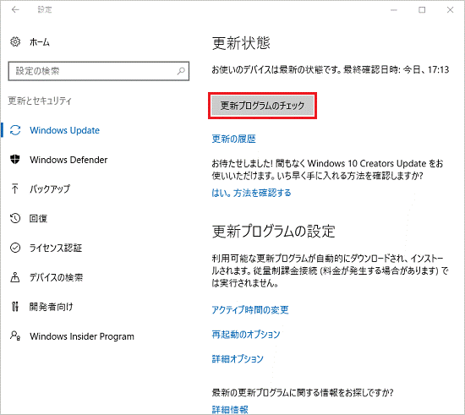Click the ライセンス認証 checkmark circle icon
Viewport: 465px width, 415px height.
[x=15, y=248]
